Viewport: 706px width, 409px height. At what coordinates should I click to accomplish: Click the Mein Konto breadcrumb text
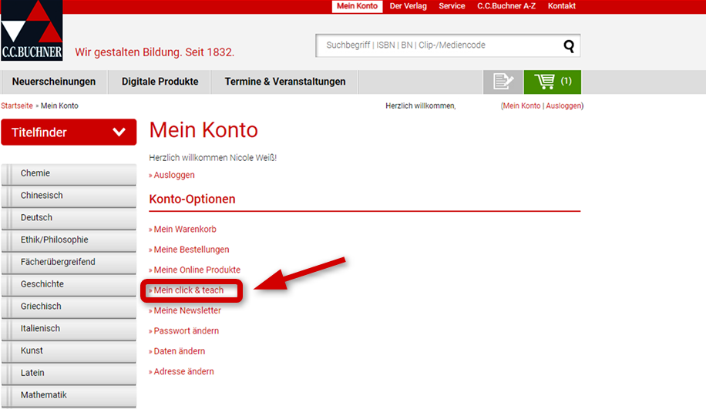pos(59,106)
